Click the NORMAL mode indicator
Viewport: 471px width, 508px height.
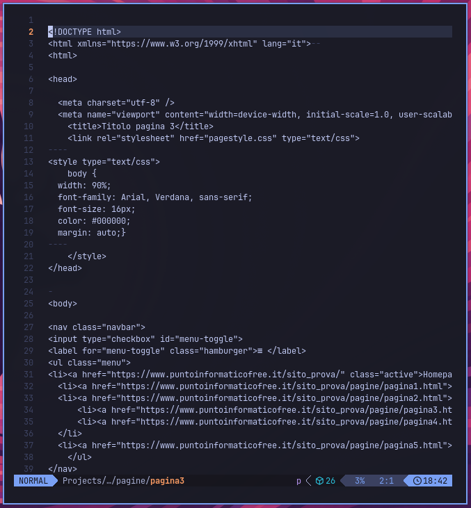tap(33, 481)
